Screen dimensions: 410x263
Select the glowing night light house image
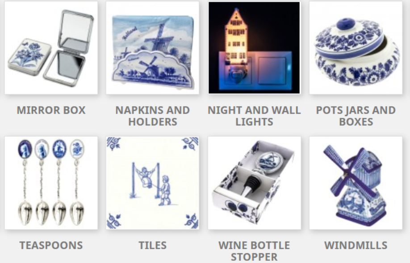[x=254, y=48]
